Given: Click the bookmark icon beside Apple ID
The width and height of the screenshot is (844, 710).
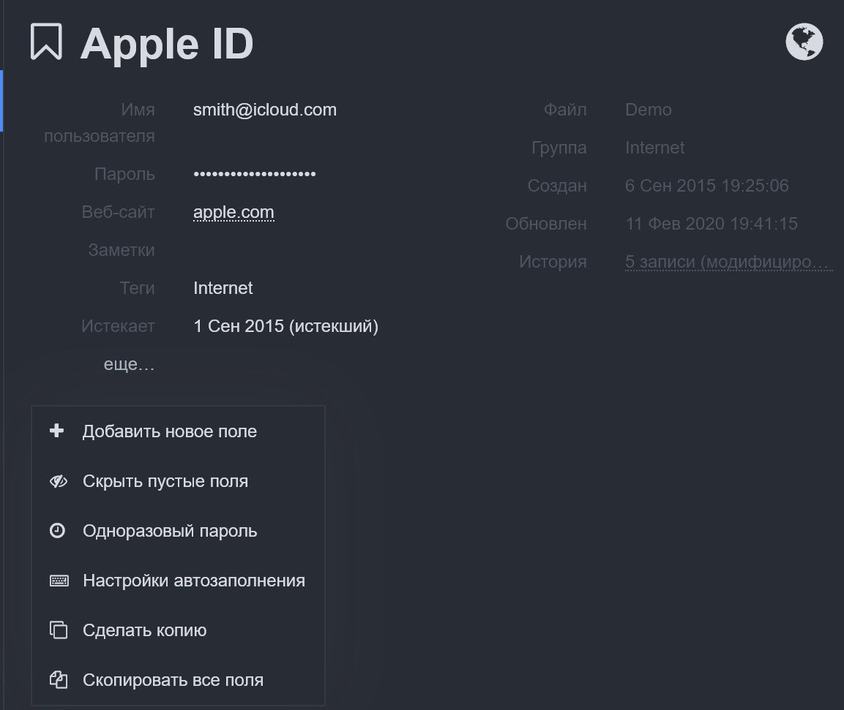Looking at the screenshot, I should click(46, 42).
